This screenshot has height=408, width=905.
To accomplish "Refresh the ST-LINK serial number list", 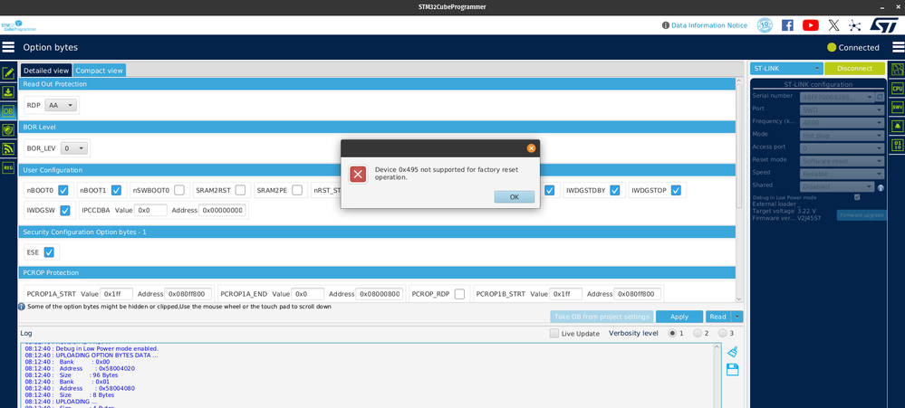I will (880, 97).
